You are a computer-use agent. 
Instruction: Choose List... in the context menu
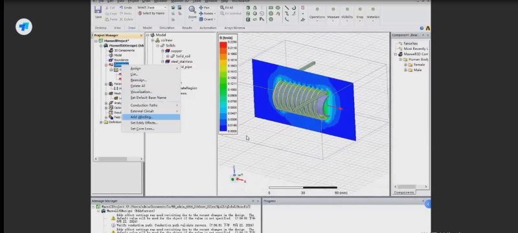151,74
